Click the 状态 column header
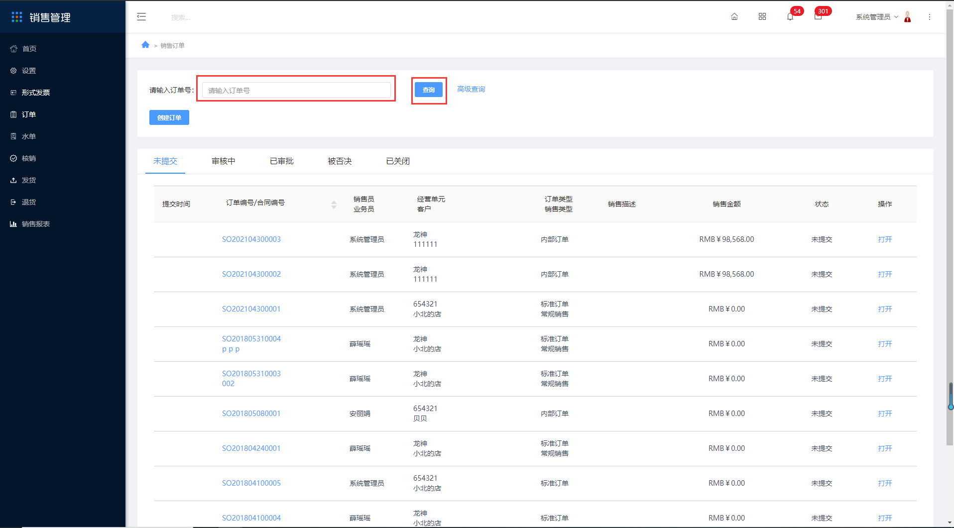The height and width of the screenshot is (528, 954). point(822,204)
